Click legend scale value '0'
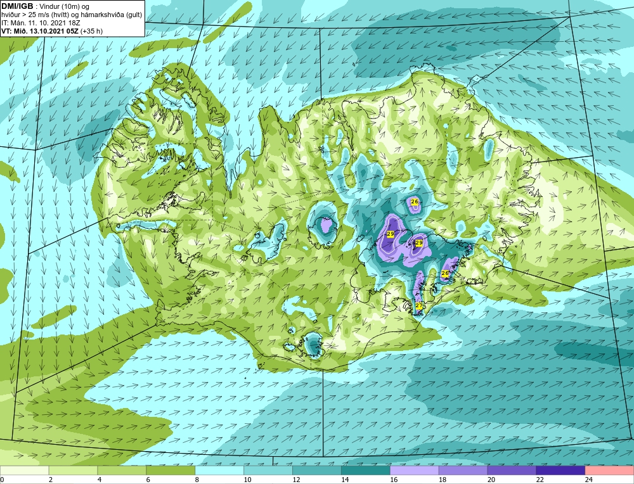Screen dimensions: 634x484 (3, 480)
